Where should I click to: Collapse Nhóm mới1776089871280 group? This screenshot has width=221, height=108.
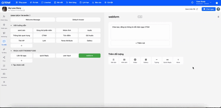click(11, 51)
